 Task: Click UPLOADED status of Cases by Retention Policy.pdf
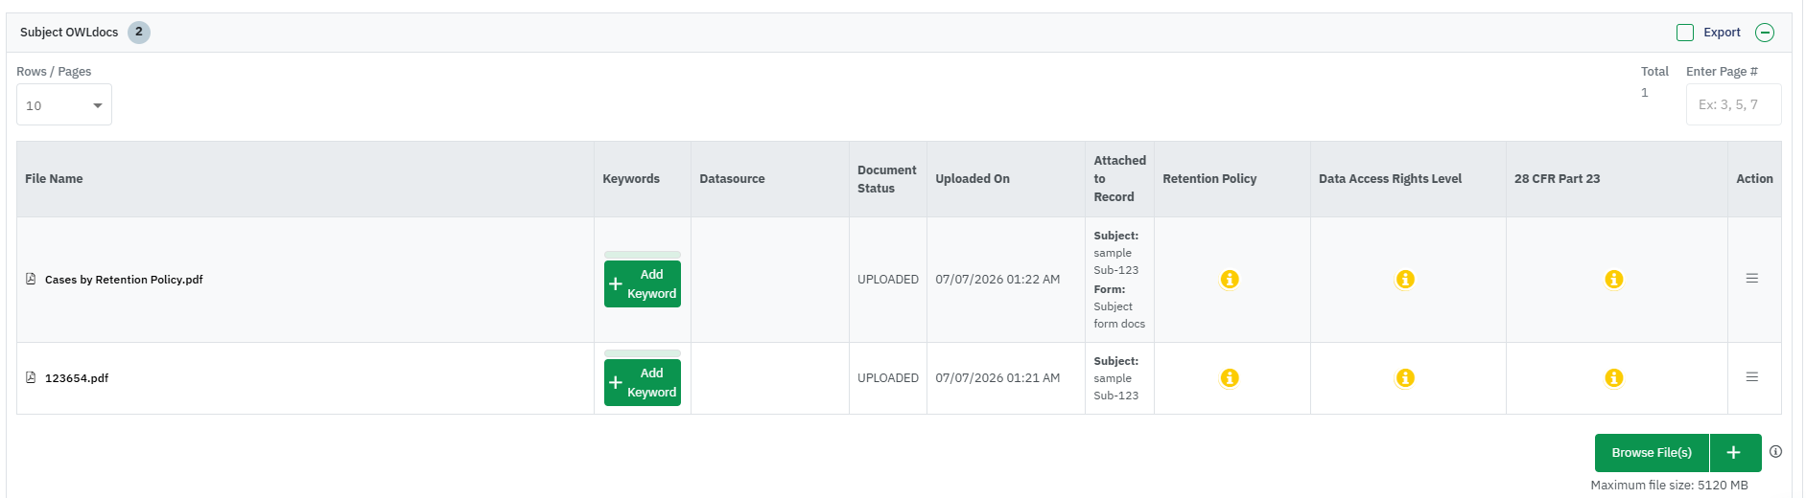pyautogui.click(x=888, y=280)
